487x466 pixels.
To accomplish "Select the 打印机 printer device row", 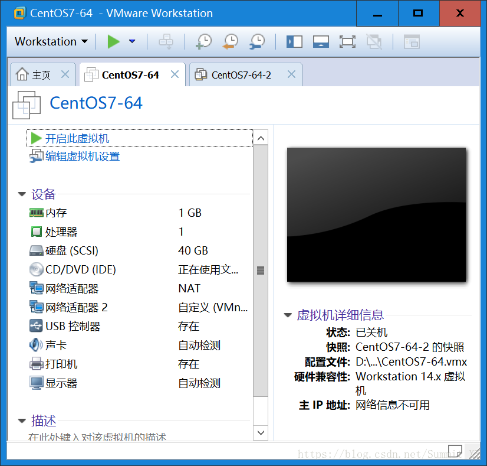I will tap(139, 364).
